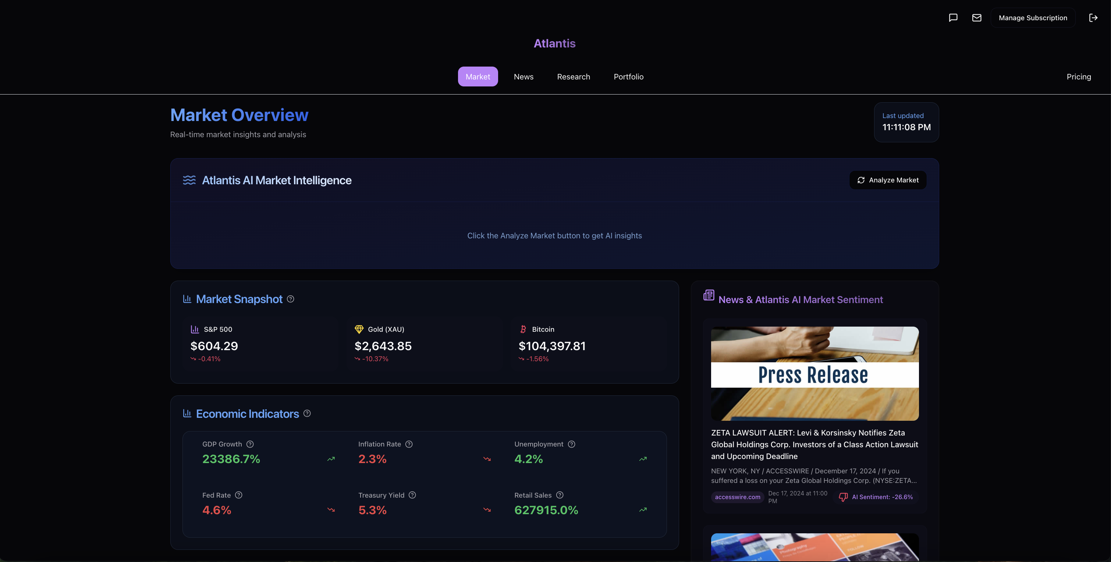Open the accesswire.com source tag
Viewport: 1111px width, 562px height.
738,497
